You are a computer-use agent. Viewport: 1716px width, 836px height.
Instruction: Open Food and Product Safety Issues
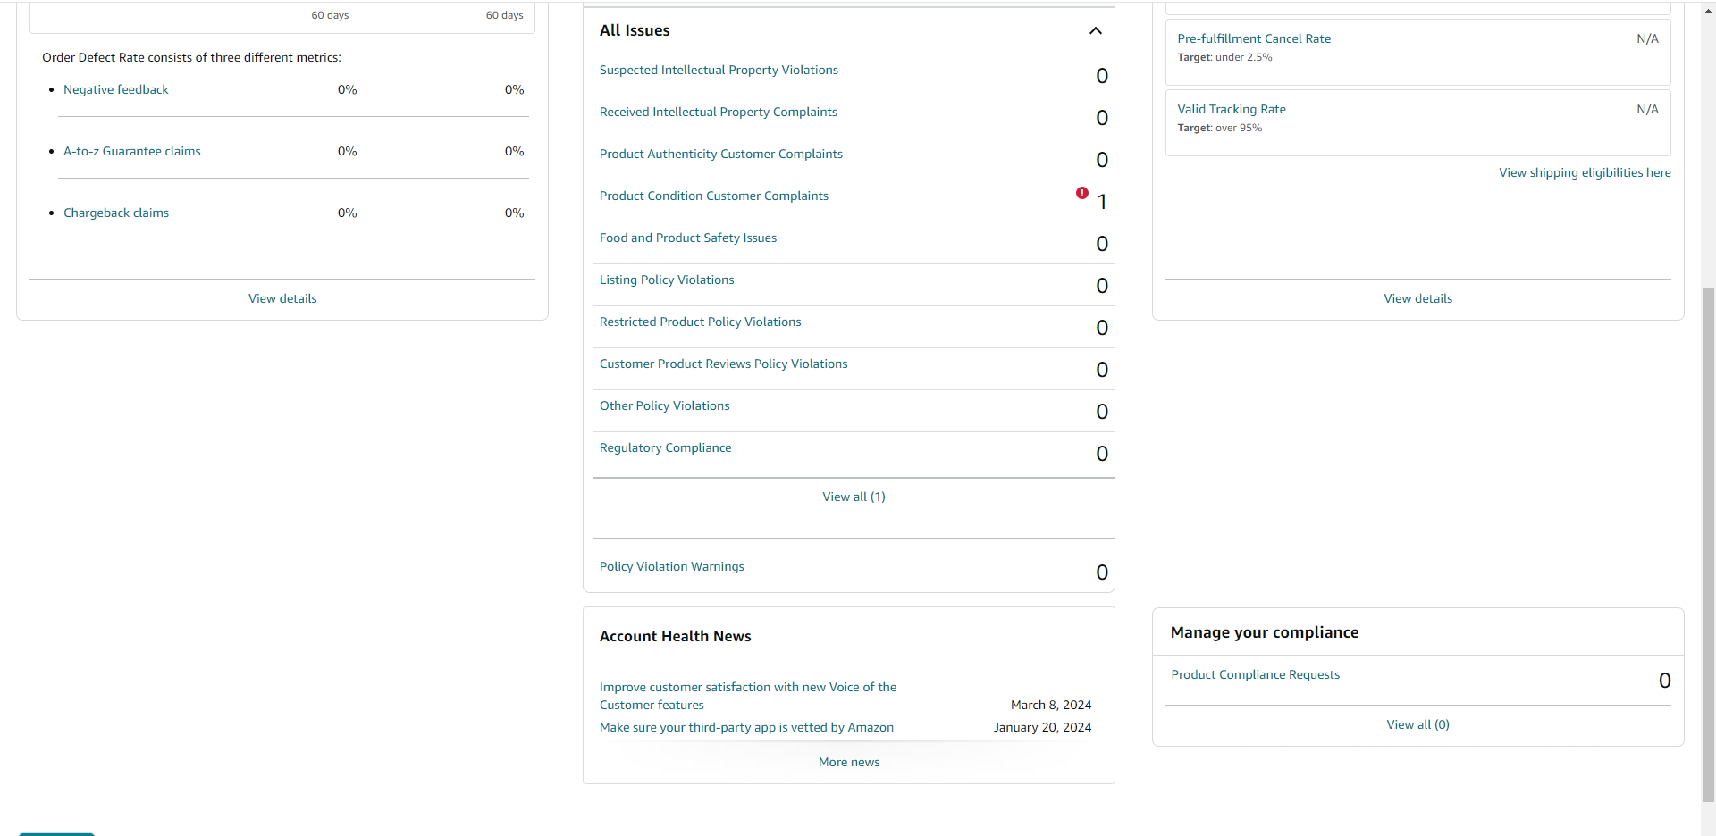tap(688, 238)
